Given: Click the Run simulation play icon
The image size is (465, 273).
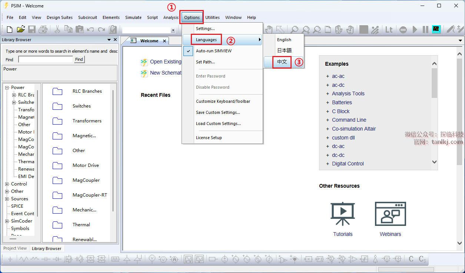Looking at the screenshot, I should (x=415, y=29).
